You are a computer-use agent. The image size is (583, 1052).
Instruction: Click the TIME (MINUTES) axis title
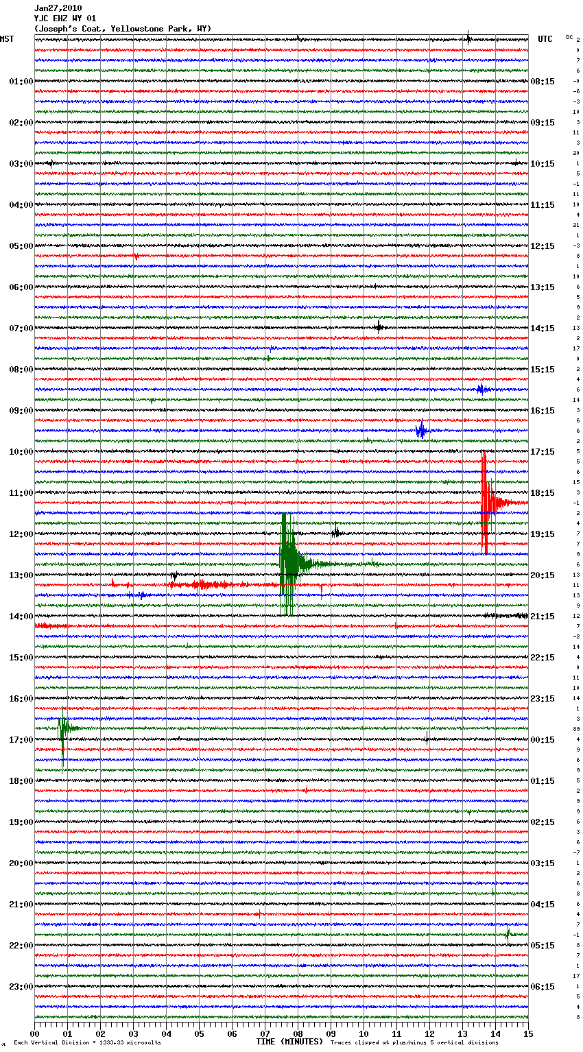(289, 1042)
